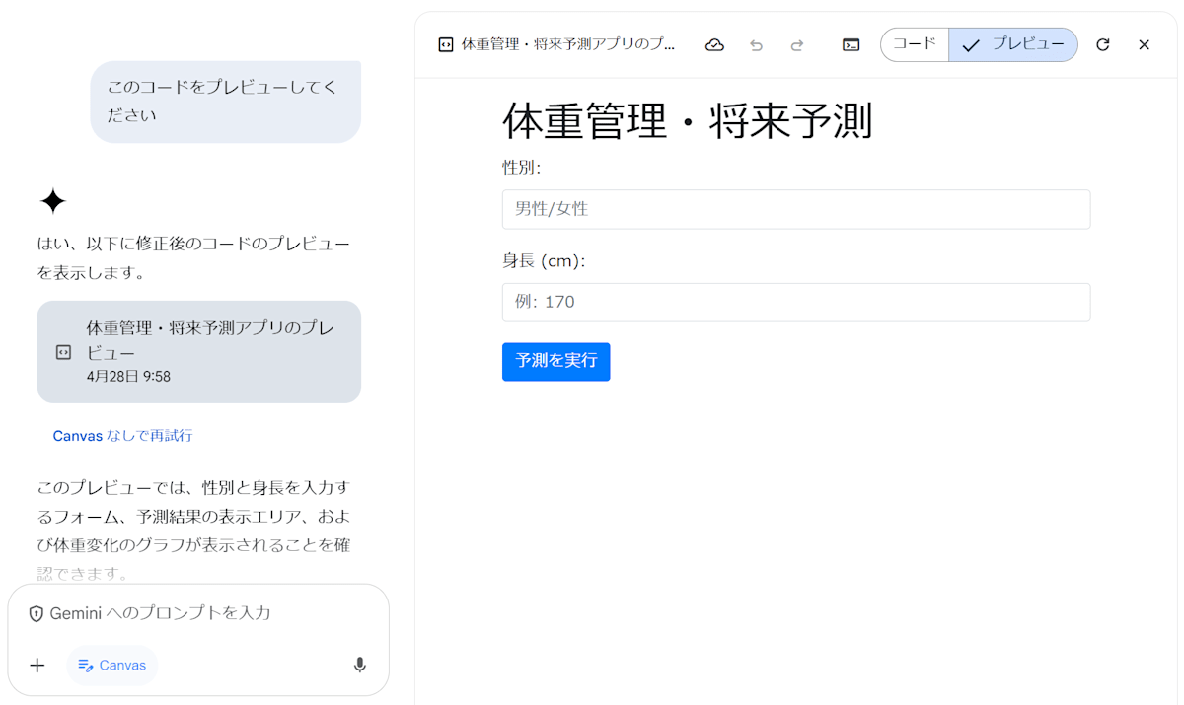Click the heading 体重管理・将来予測
1184x705 pixels.
tap(688, 121)
